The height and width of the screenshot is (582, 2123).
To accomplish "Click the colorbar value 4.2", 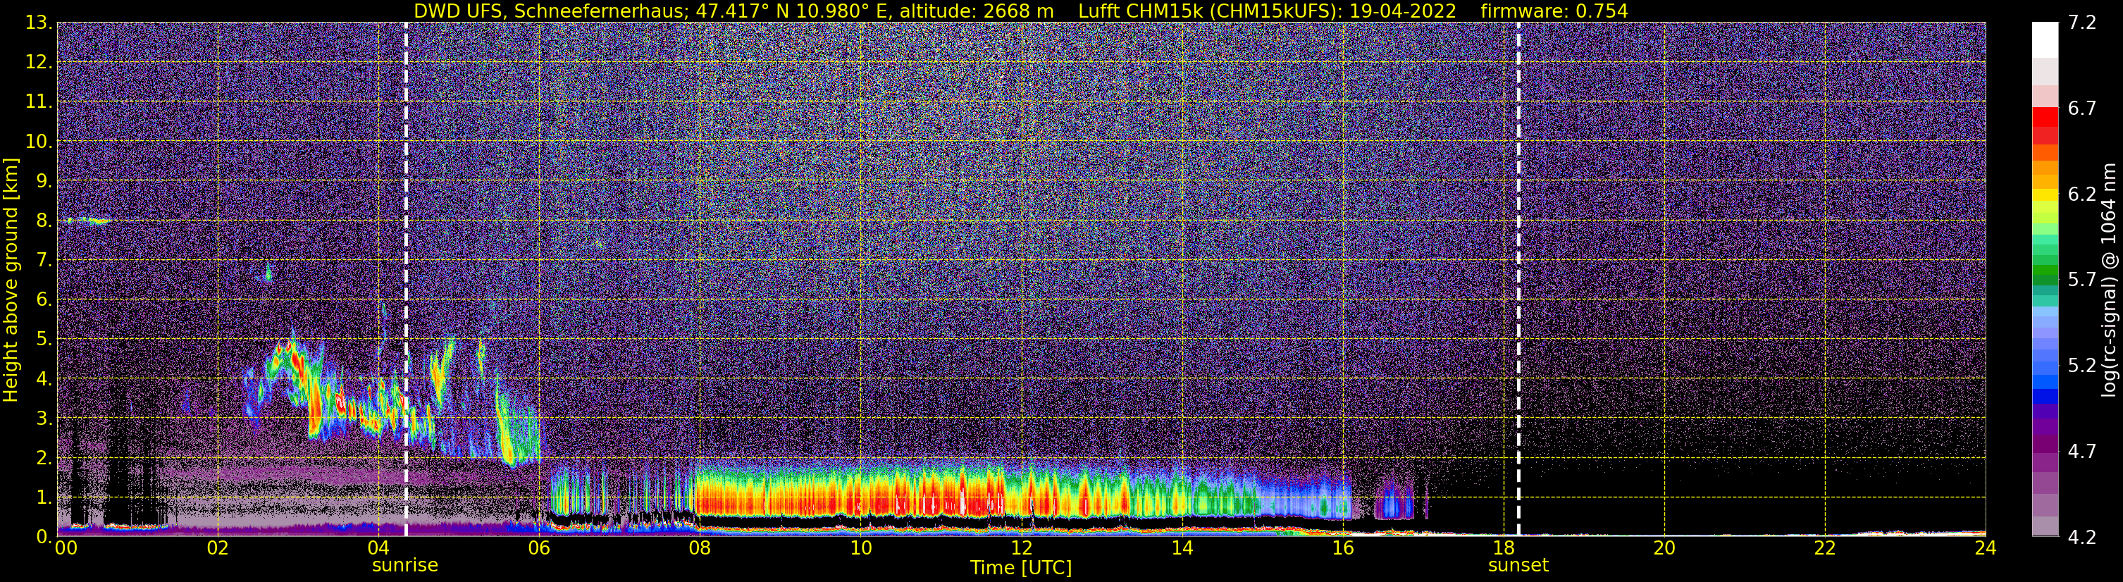I will pos(2082,538).
